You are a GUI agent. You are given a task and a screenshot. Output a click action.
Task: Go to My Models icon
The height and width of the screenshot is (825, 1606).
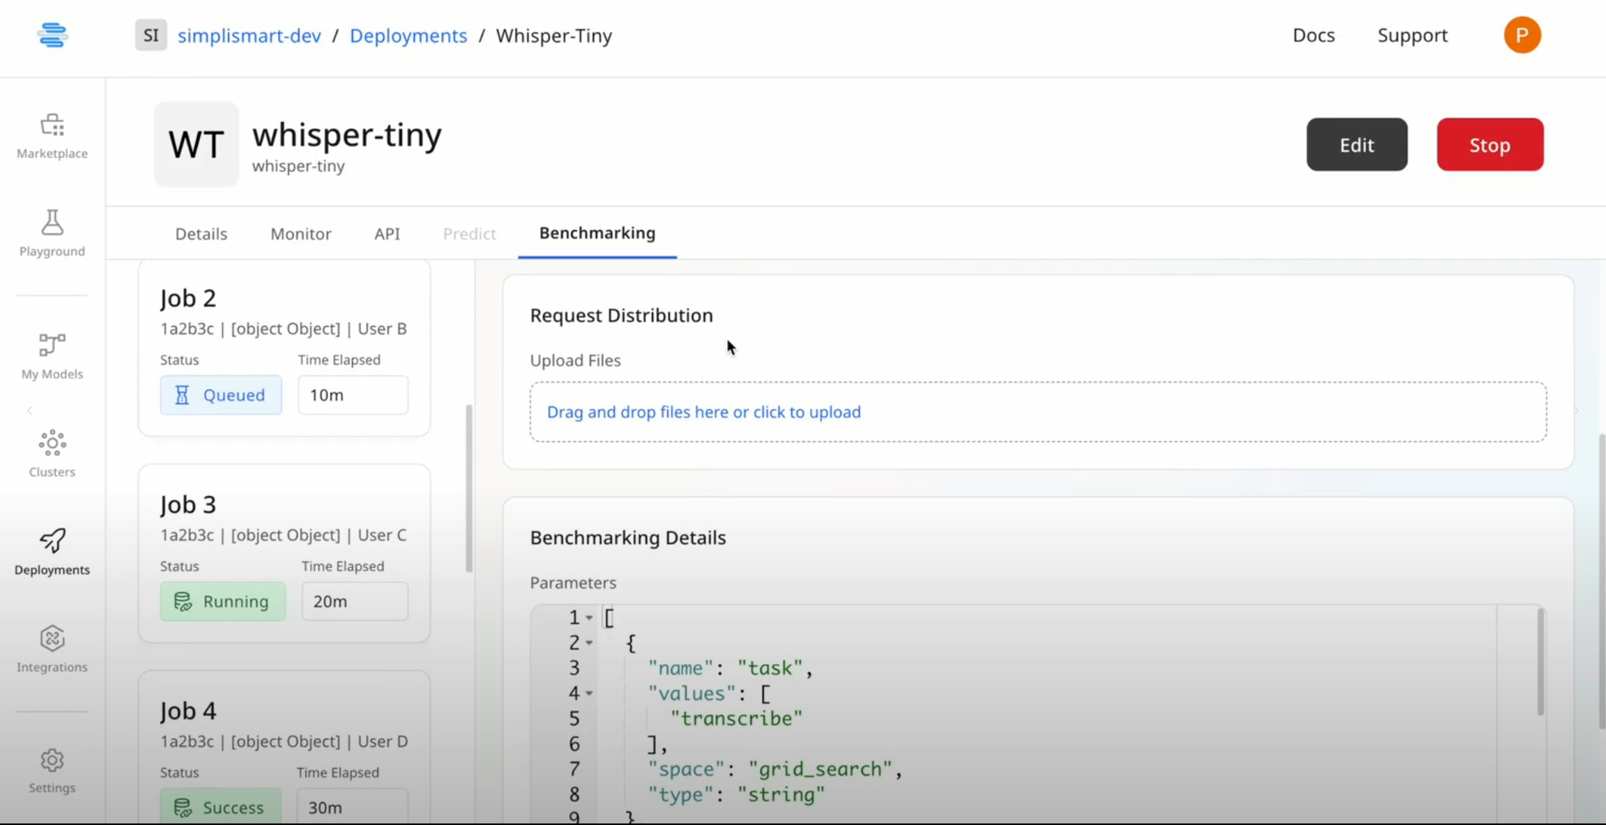(52, 345)
